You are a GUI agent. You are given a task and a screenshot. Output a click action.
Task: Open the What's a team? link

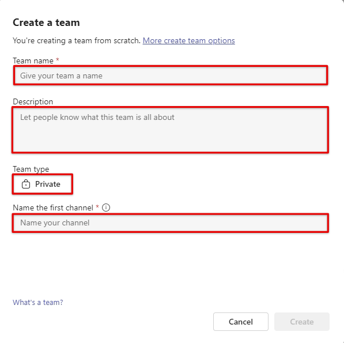(x=38, y=302)
